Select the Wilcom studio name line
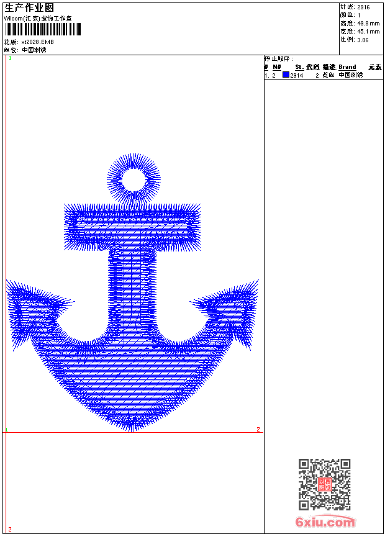 (38, 19)
